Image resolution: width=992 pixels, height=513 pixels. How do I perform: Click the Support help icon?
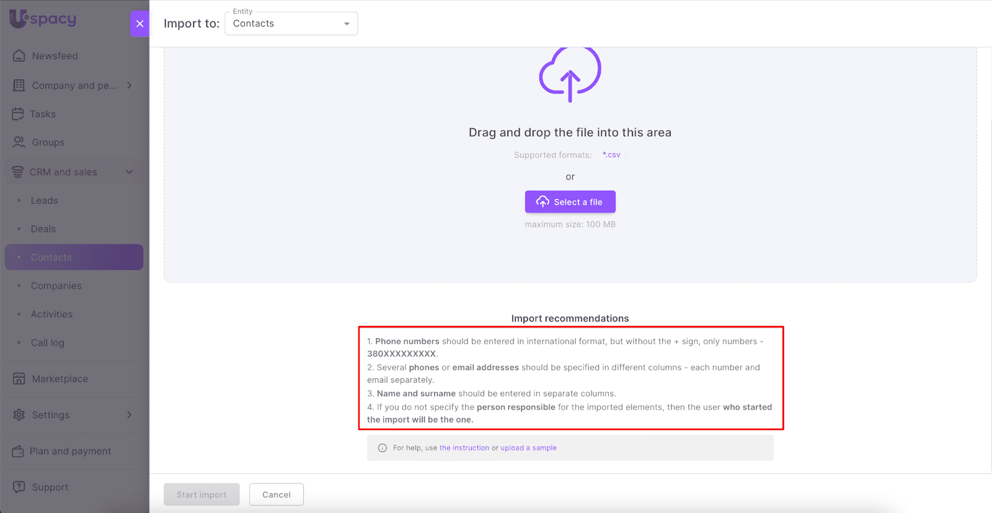[x=19, y=487]
